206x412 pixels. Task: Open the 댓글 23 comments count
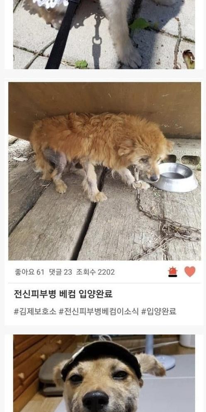click(x=61, y=272)
